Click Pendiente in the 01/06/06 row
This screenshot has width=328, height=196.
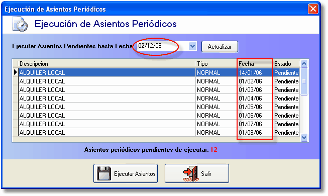[x=286, y=116]
